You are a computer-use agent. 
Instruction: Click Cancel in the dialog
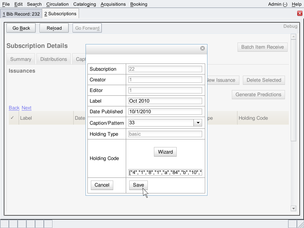[x=102, y=185]
